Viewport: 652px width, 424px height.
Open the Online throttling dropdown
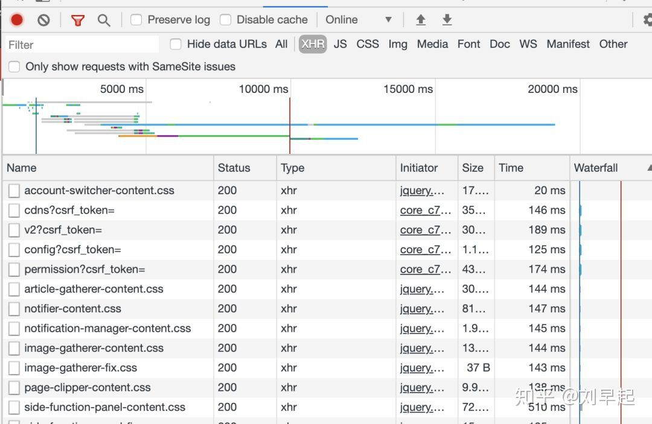pyautogui.click(x=359, y=20)
